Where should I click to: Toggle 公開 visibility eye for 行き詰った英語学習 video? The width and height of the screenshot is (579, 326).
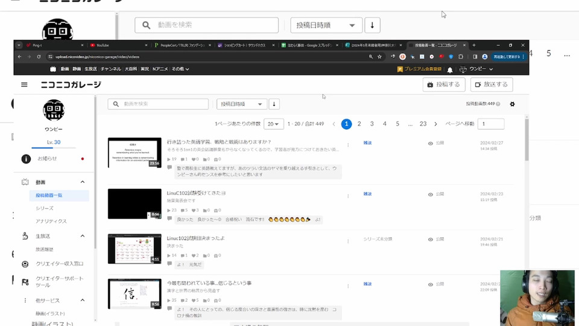pos(430,143)
